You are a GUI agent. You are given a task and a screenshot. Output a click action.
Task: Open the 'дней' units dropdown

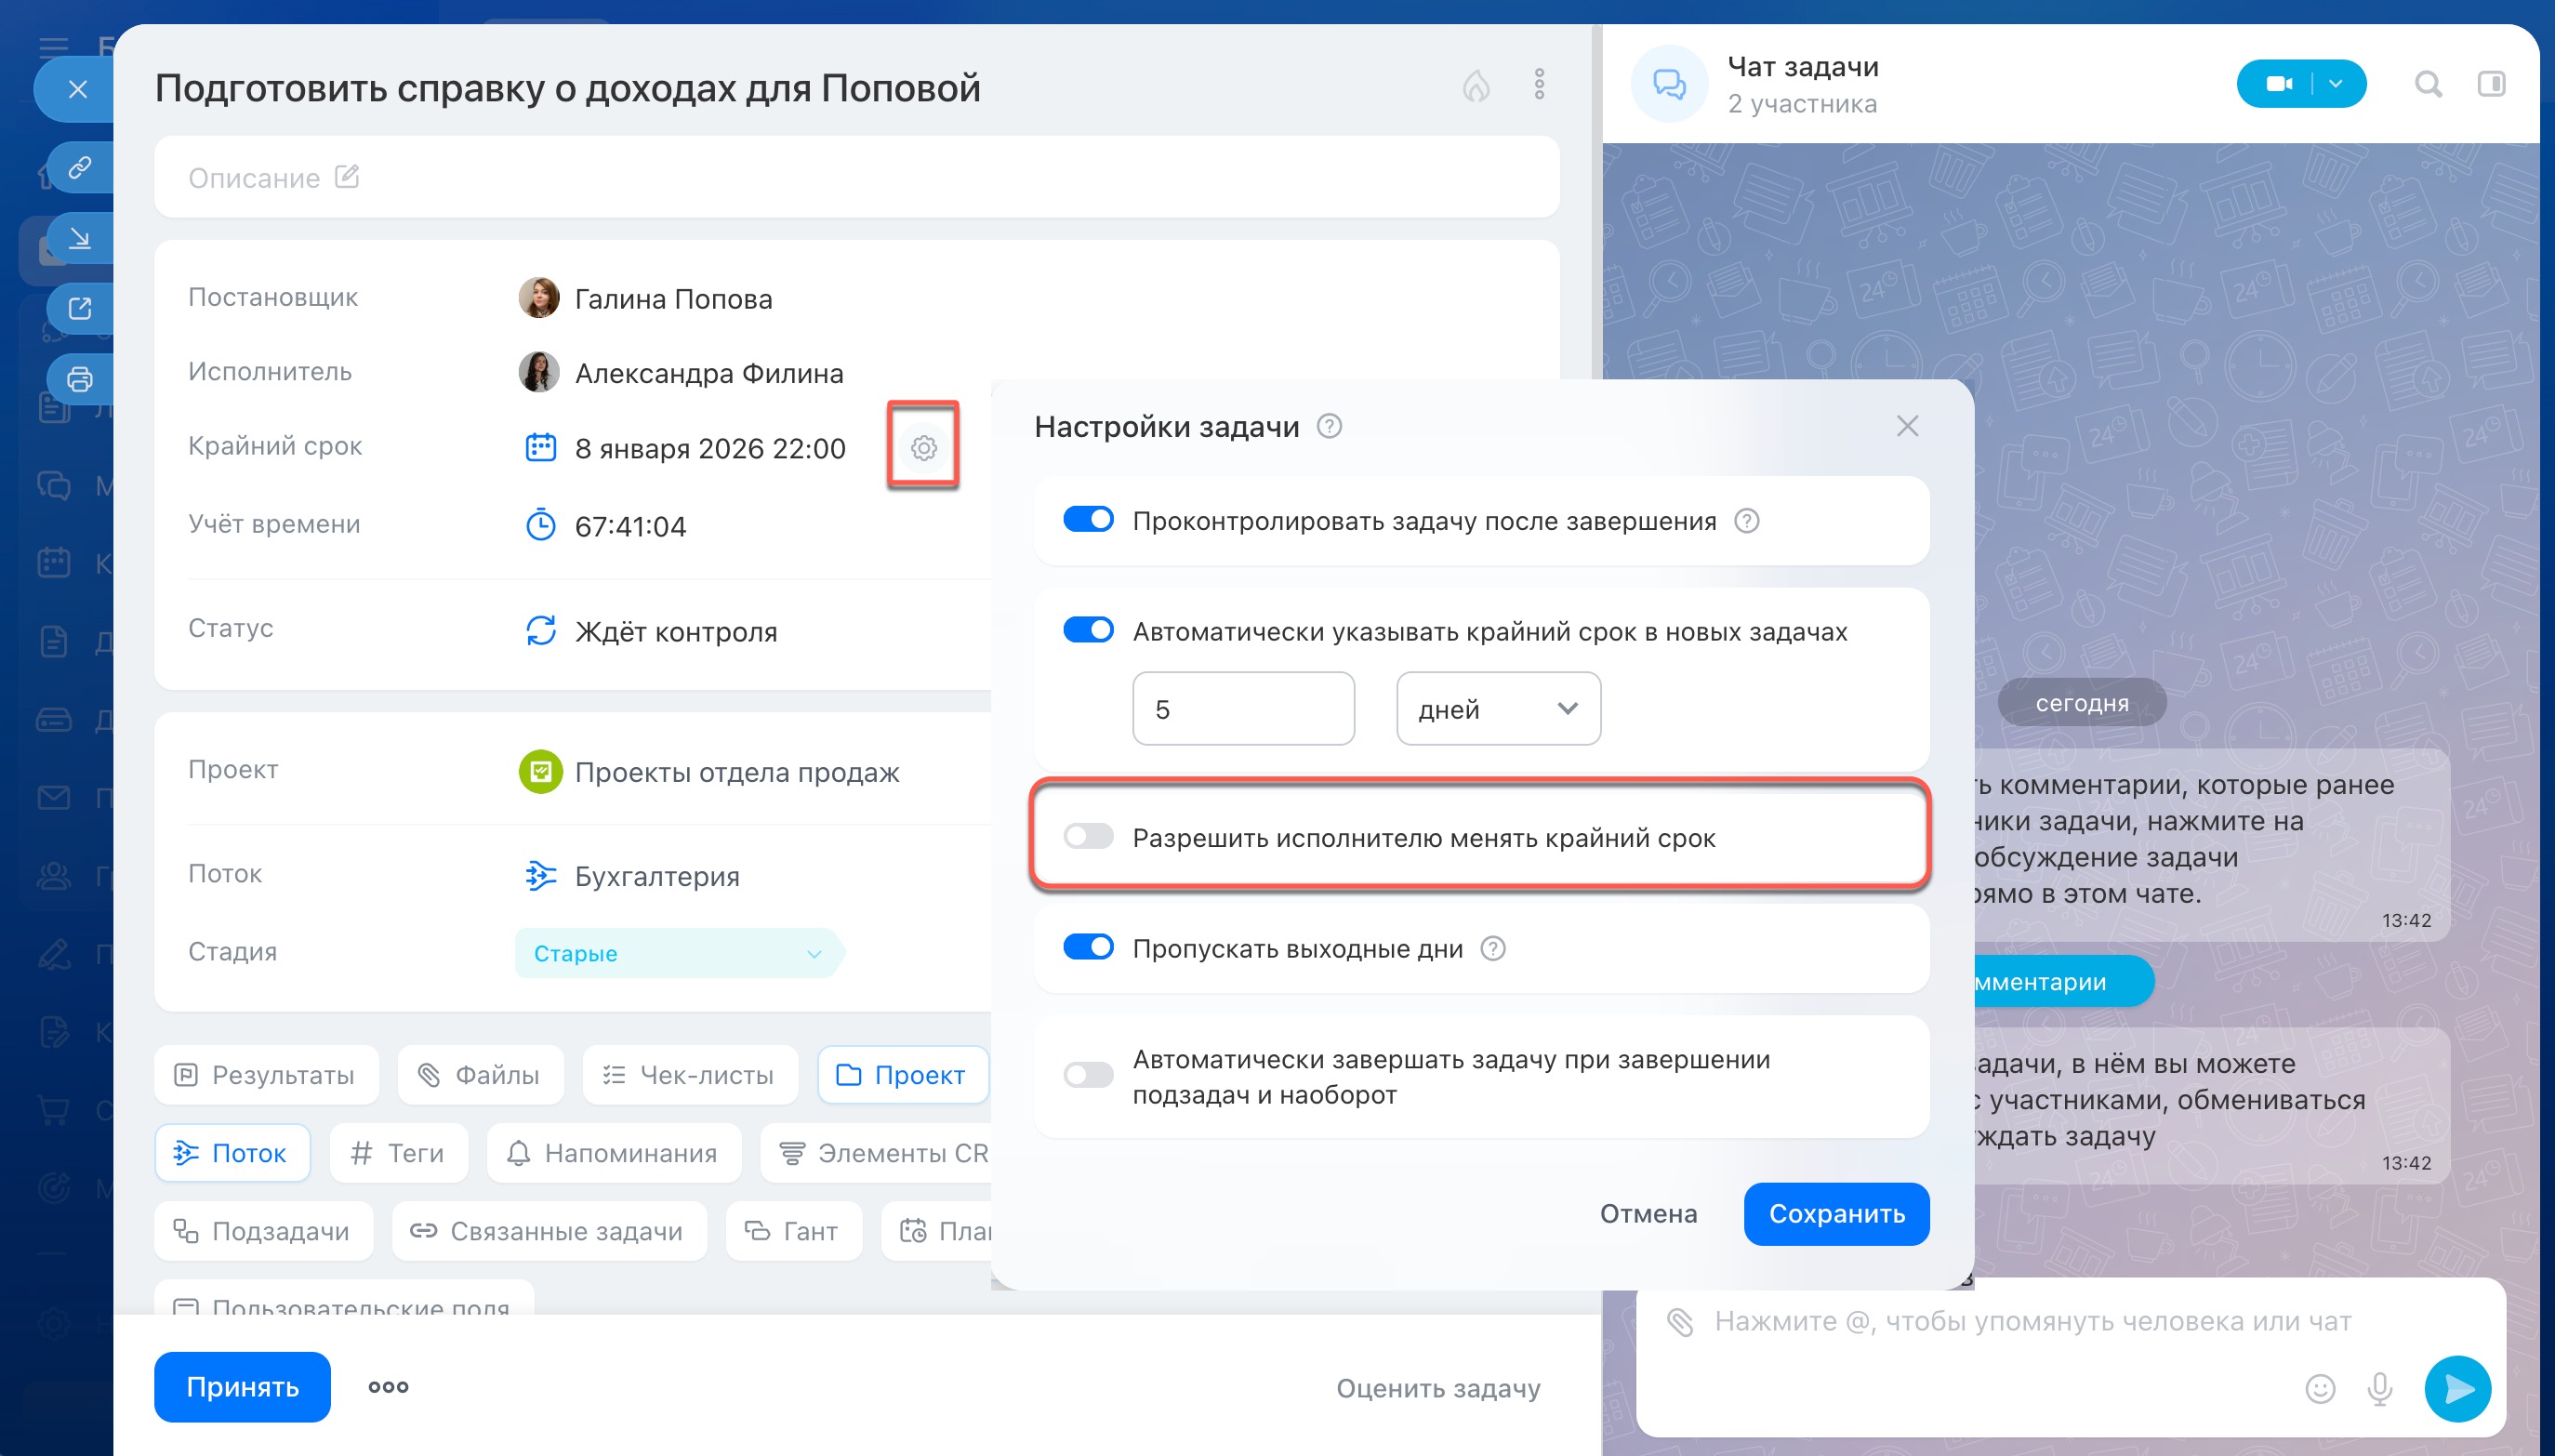pos(1497,709)
